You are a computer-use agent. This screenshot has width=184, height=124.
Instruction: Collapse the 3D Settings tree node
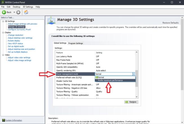[x=3, y=21]
